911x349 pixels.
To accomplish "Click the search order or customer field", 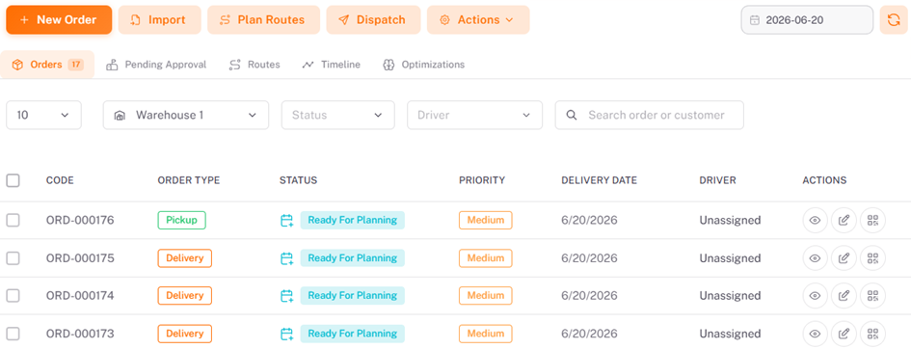I will pos(650,115).
